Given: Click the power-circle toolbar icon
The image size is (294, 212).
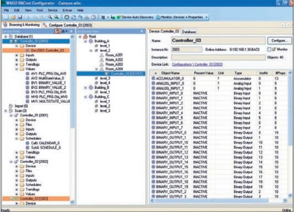Looking at the screenshot, I should pyautogui.click(x=67, y=17).
